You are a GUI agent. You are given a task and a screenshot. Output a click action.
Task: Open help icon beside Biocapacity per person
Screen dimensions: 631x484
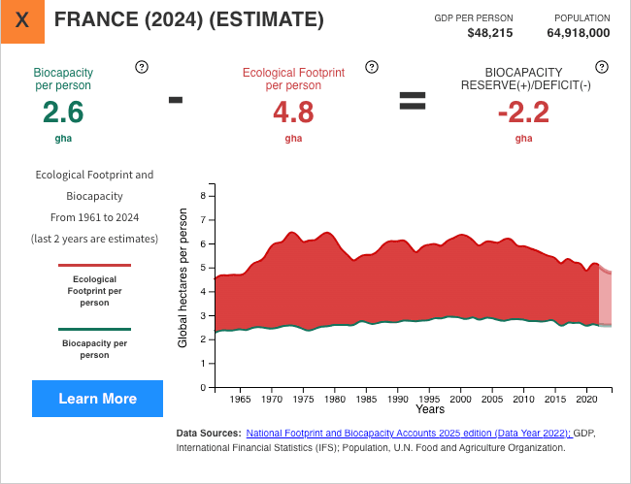[x=142, y=67]
